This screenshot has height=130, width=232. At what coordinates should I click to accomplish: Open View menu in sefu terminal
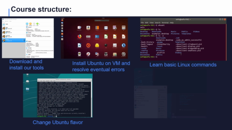click(152, 23)
